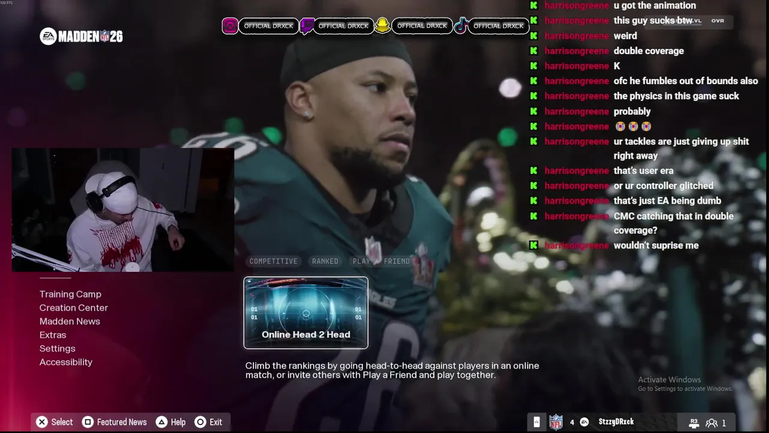Screen dimensions: 769x433
Task: Open Settings from the side menu
Action: pos(58,349)
